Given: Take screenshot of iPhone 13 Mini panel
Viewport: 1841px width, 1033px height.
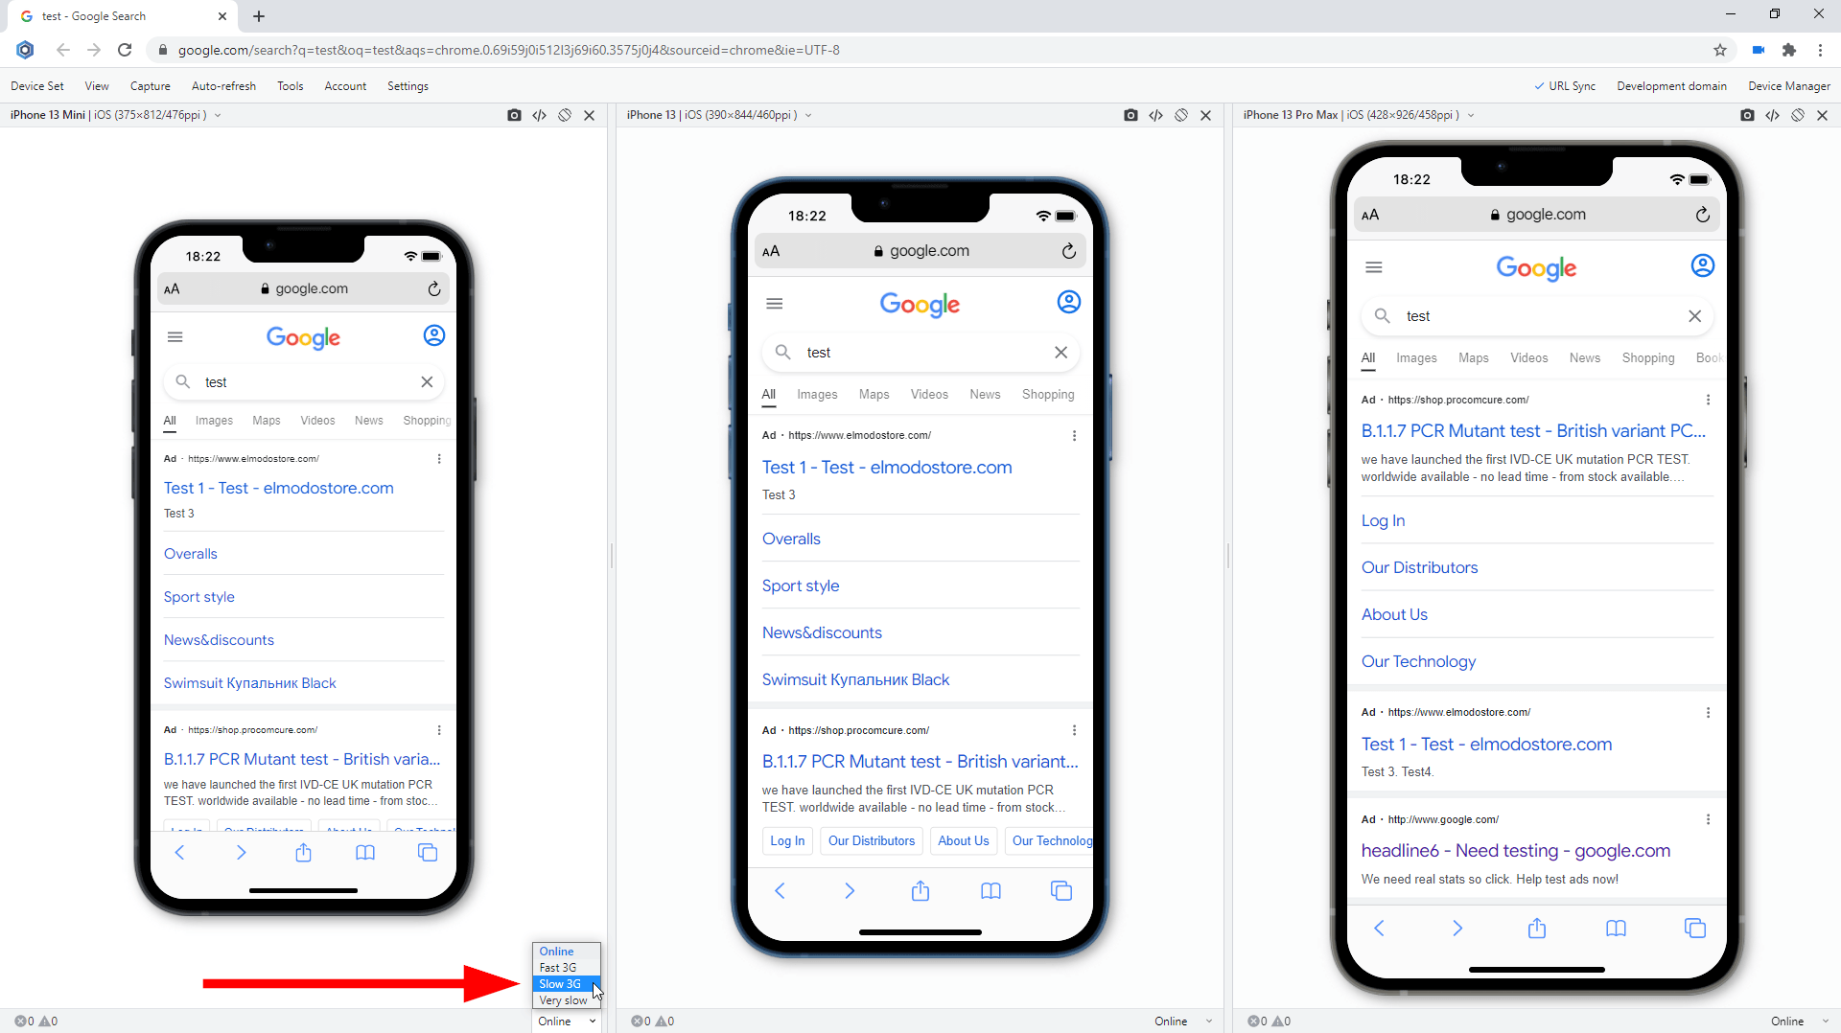Looking at the screenshot, I should click(x=514, y=115).
